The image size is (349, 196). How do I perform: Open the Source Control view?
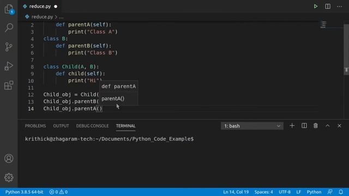point(9,47)
